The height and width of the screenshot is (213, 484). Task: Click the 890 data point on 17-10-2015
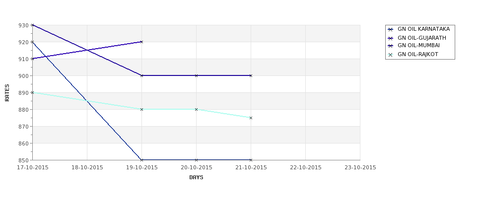pyautogui.click(x=32, y=93)
